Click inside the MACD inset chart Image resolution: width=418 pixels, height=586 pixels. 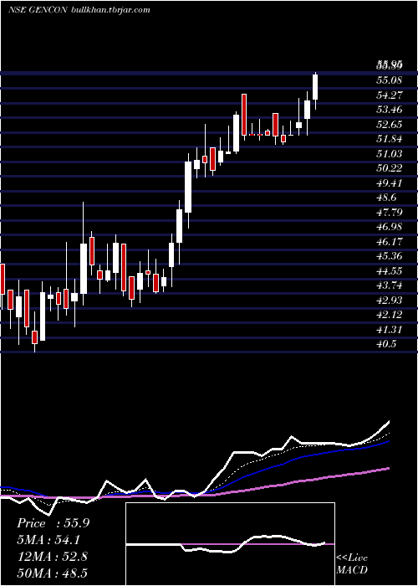click(x=230, y=544)
